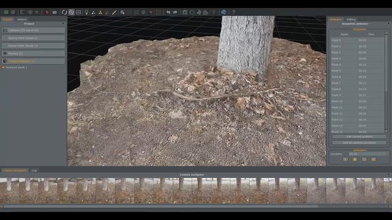Switch to the Project tab
The height and width of the screenshot is (220, 392).
pyautogui.click(x=7, y=19)
